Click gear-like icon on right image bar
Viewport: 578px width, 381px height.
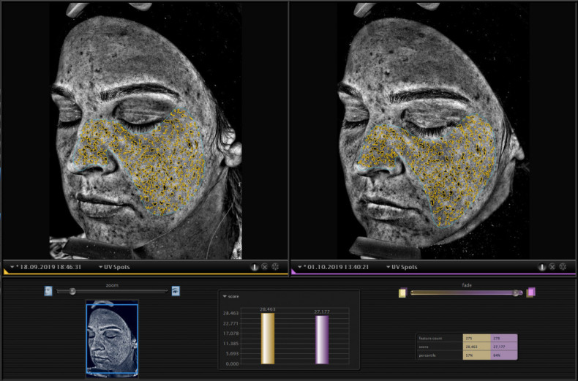point(563,268)
